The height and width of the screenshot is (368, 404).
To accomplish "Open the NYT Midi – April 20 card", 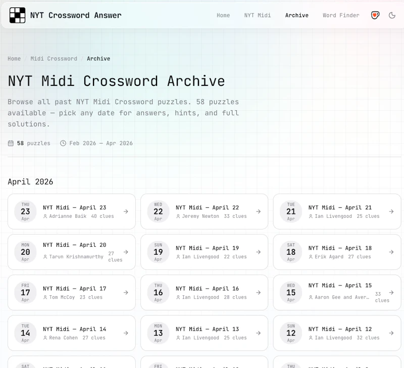I will coord(72,252).
